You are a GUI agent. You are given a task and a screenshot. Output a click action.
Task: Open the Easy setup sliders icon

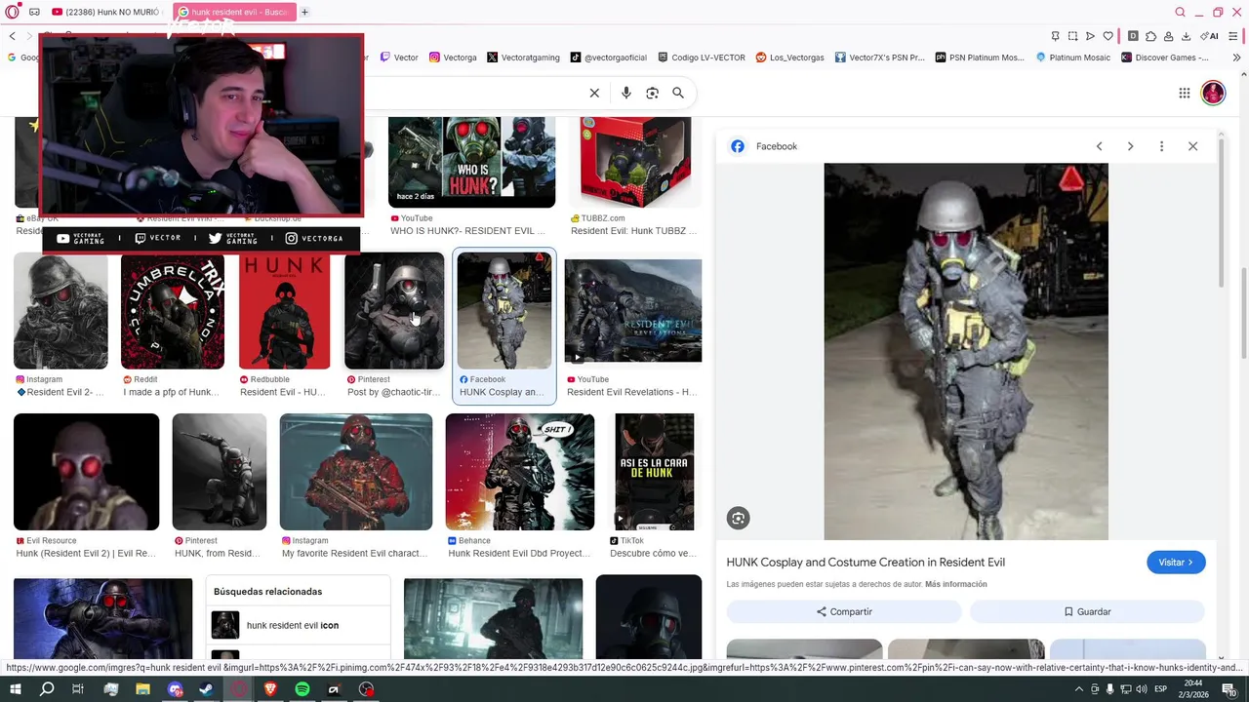[1235, 36]
